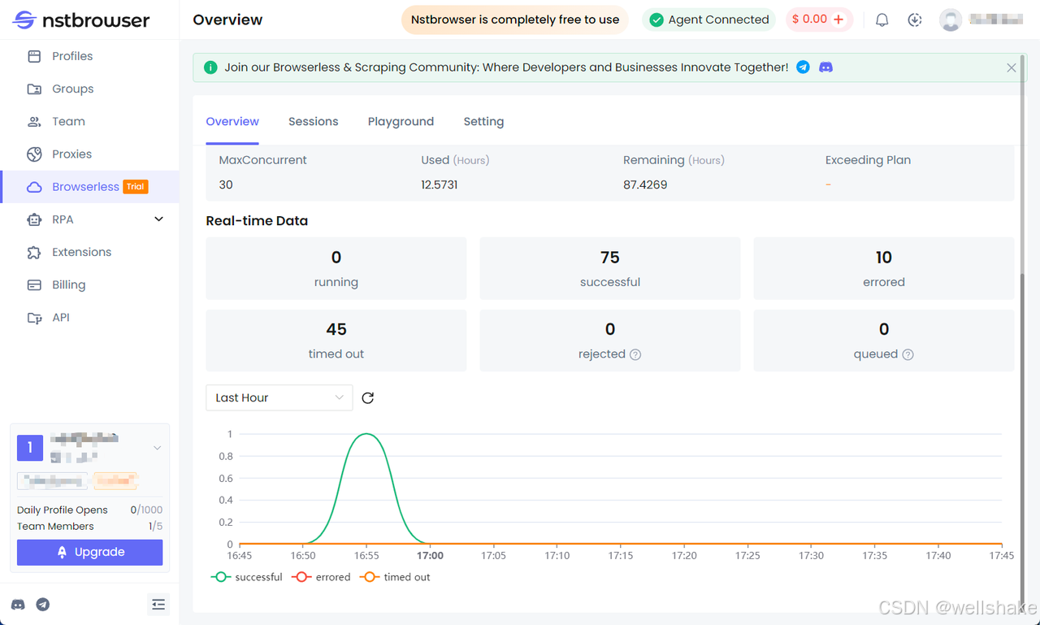Open Telegram link in banner
The image size is (1040, 625).
click(803, 67)
